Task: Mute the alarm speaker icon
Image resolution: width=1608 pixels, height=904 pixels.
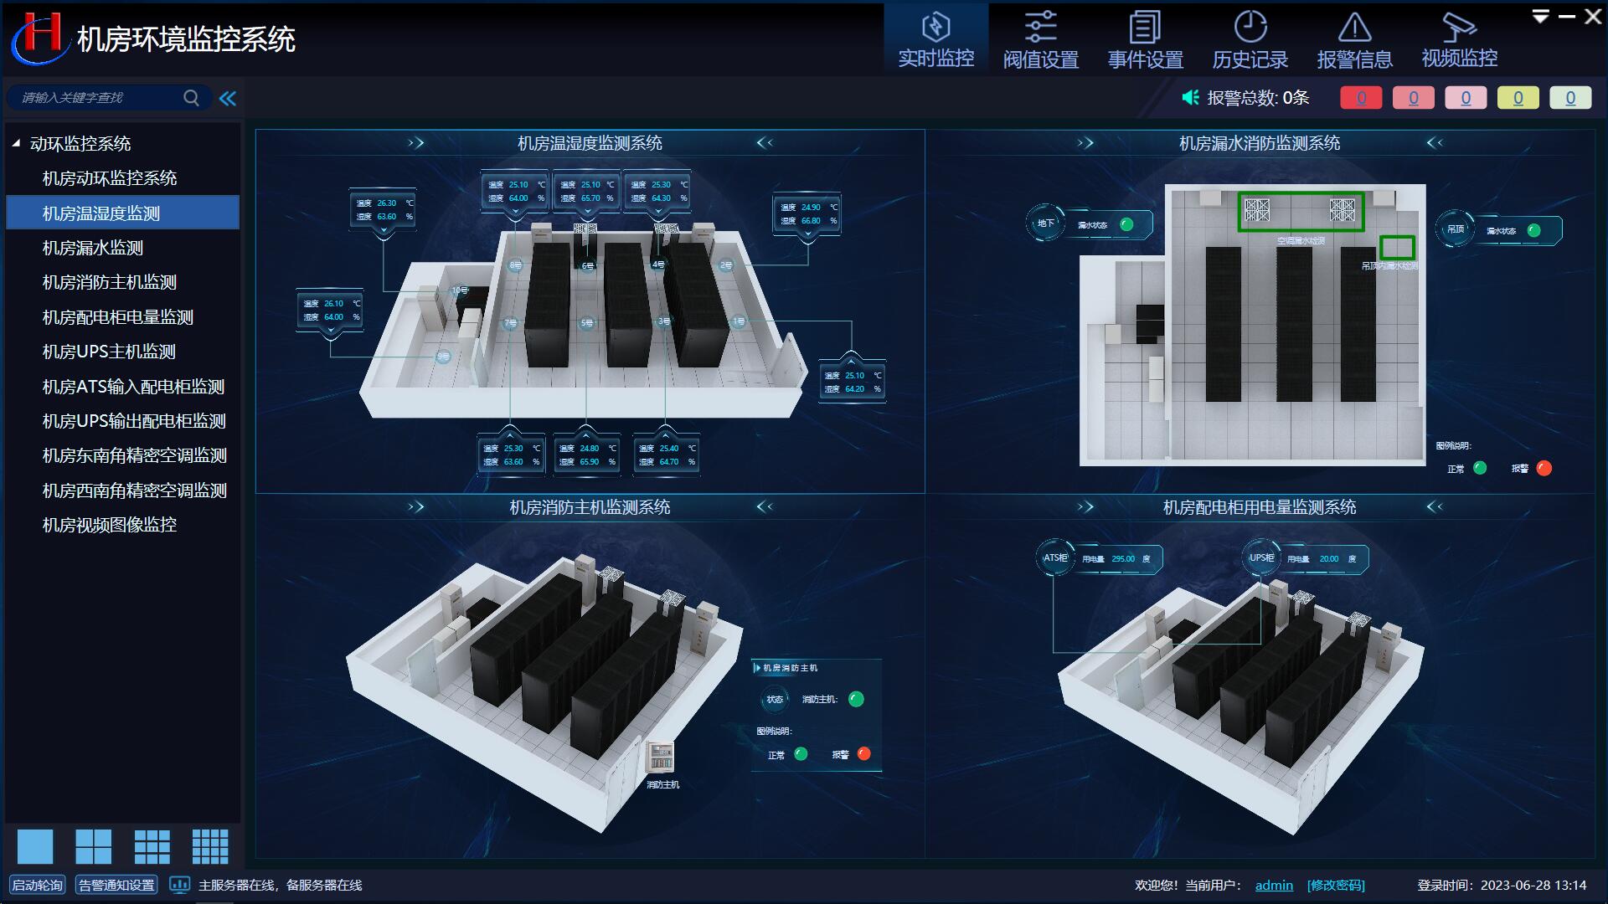Action: click(1190, 98)
